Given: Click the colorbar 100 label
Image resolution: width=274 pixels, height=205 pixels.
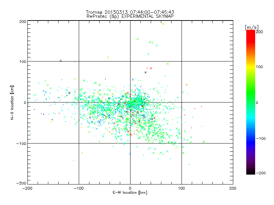Looking at the screenshot, I should click(x=259, y=67).
